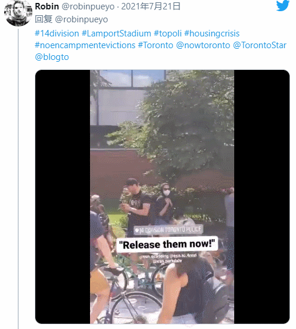Follow the #Toronto hashtag
Screen dimensions: 296x329
(155, 45)
